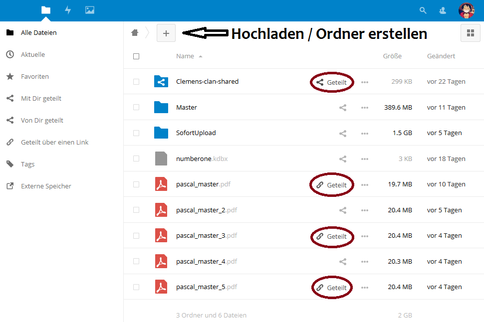The width and height of the screenshot is (484, 322).
Task: Open the Master folder
Action: [187, 107]
